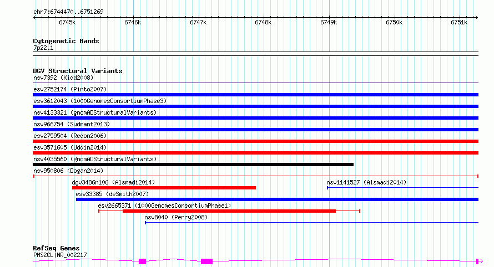Click the 6751k ruler label

459,22
